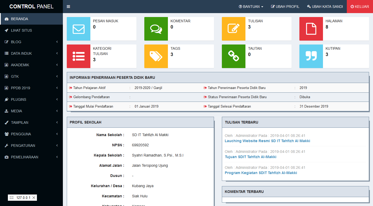The width and height of the screenshot is (373, 206).
Task: Click the Komentar speech bubbles icon
Action: pos(156,29)
